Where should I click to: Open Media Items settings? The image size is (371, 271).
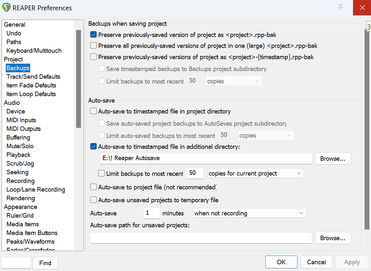[22, 224]
